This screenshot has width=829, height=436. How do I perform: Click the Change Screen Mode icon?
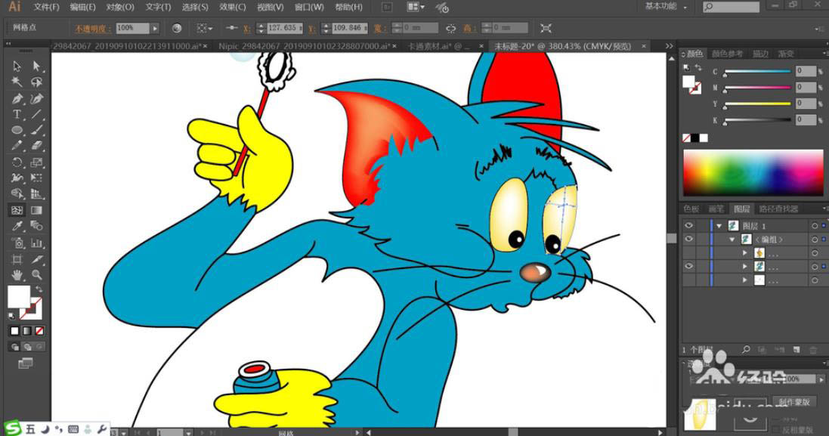tap(26, 363)
